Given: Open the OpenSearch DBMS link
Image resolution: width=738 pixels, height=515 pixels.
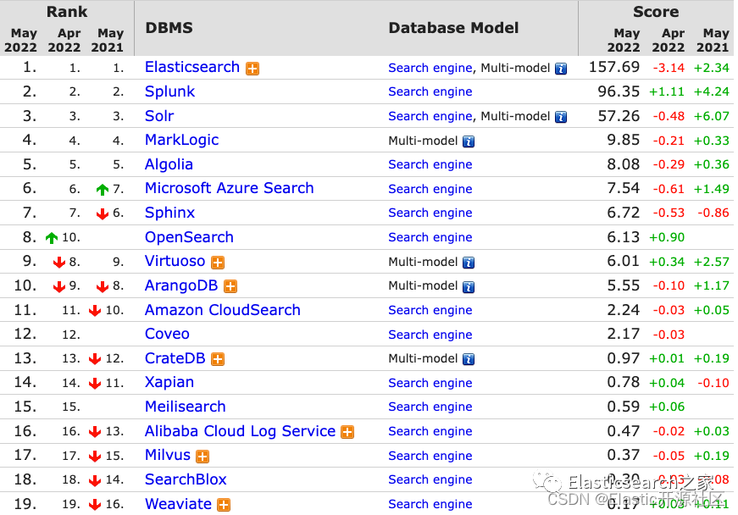Looking at the screenshot, I should pos(189,237).
